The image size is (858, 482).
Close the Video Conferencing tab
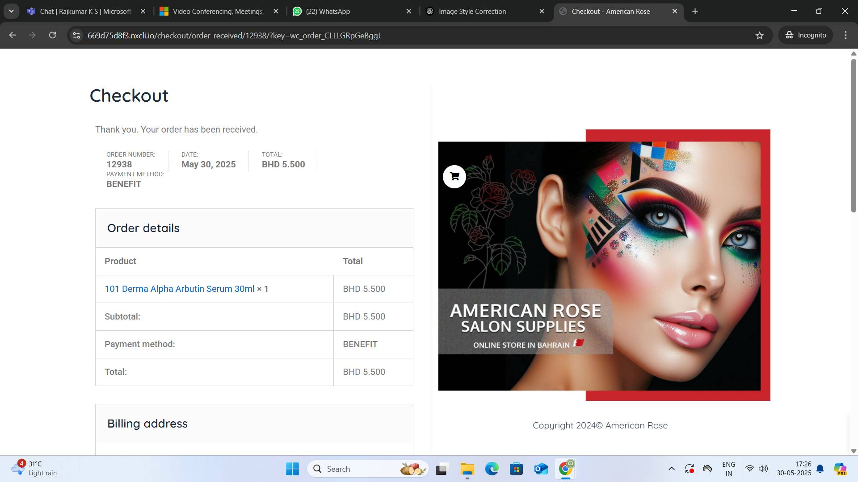(x=276, y=11)
